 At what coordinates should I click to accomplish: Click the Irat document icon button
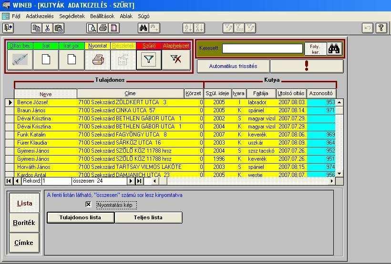pos(46,60)
